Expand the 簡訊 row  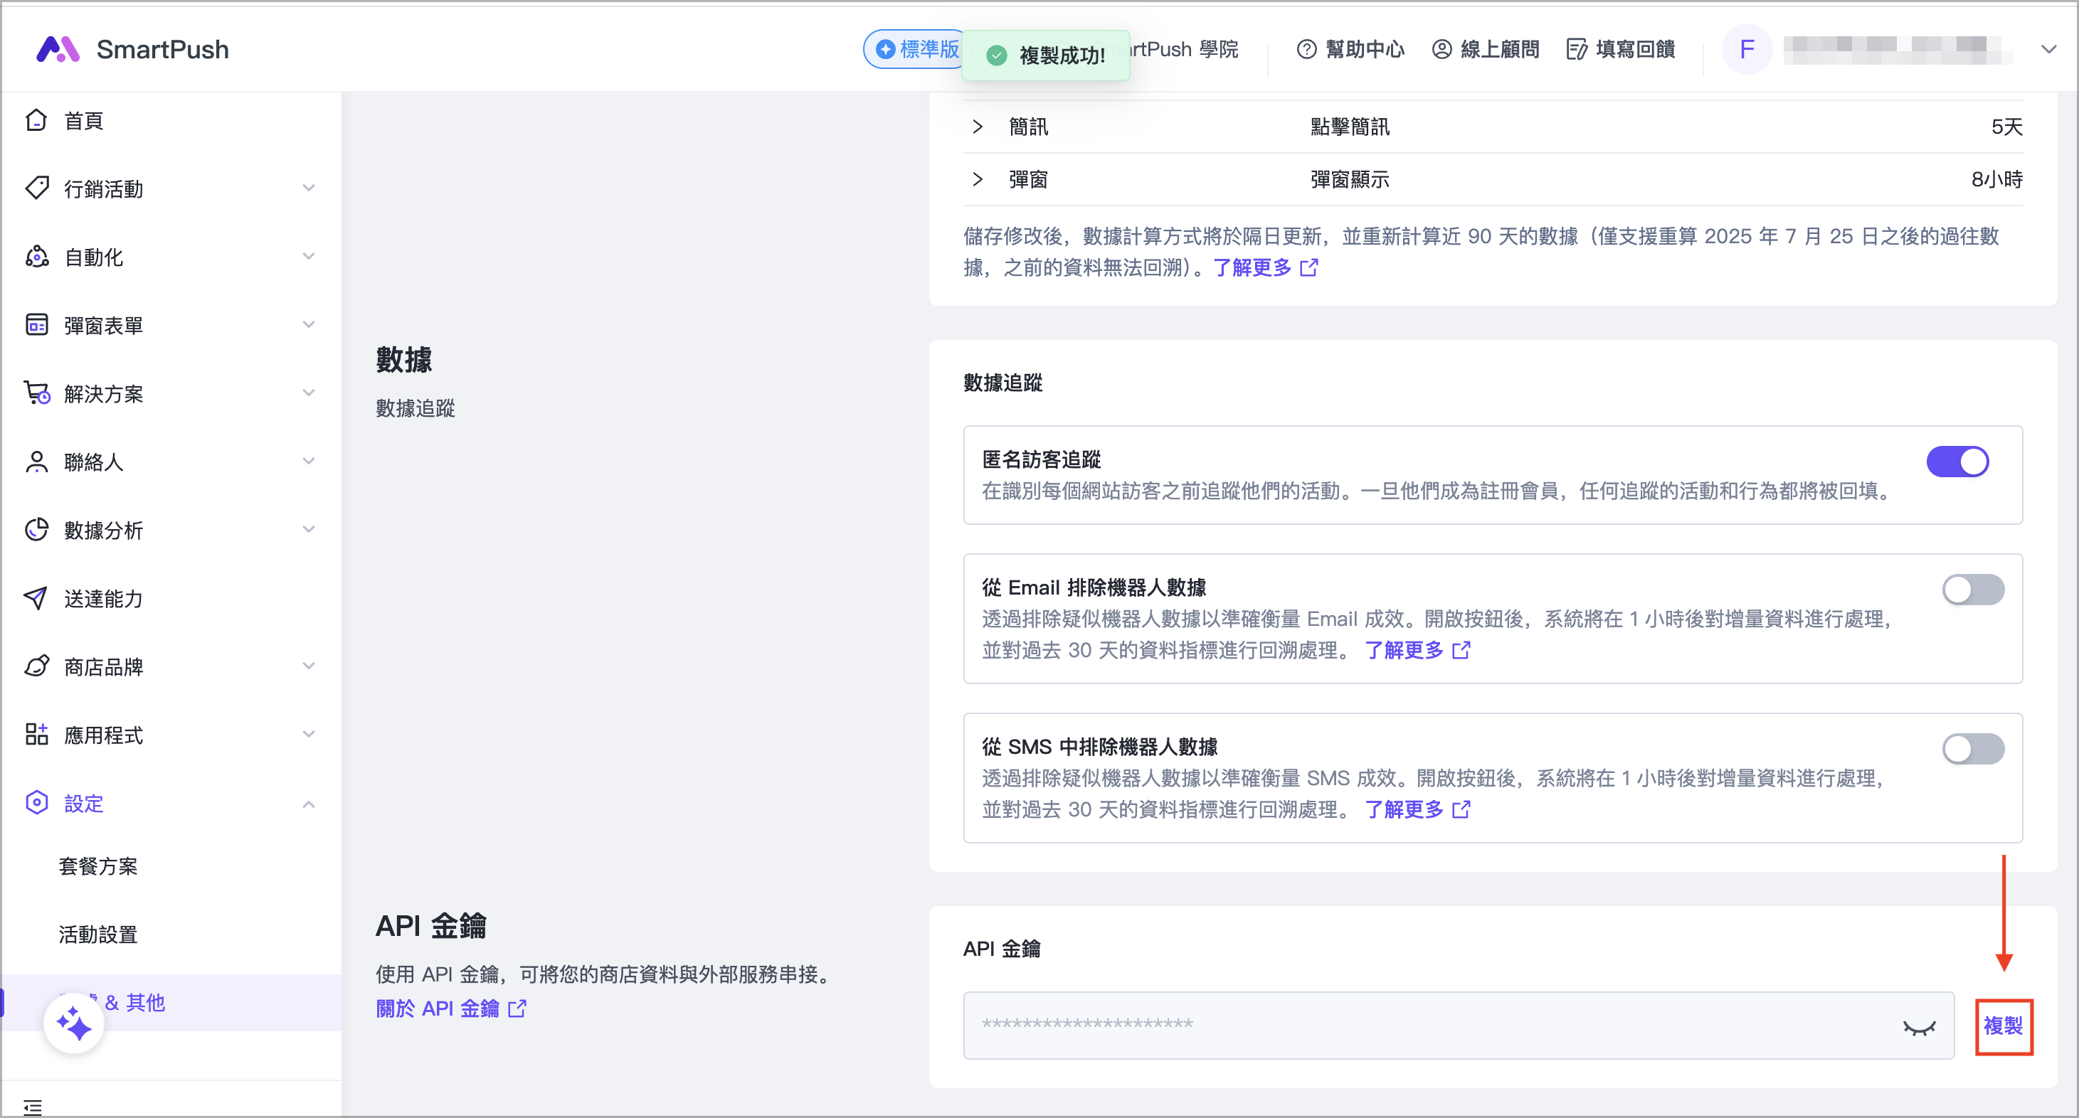pyautogui.click(x=978, y=127)
